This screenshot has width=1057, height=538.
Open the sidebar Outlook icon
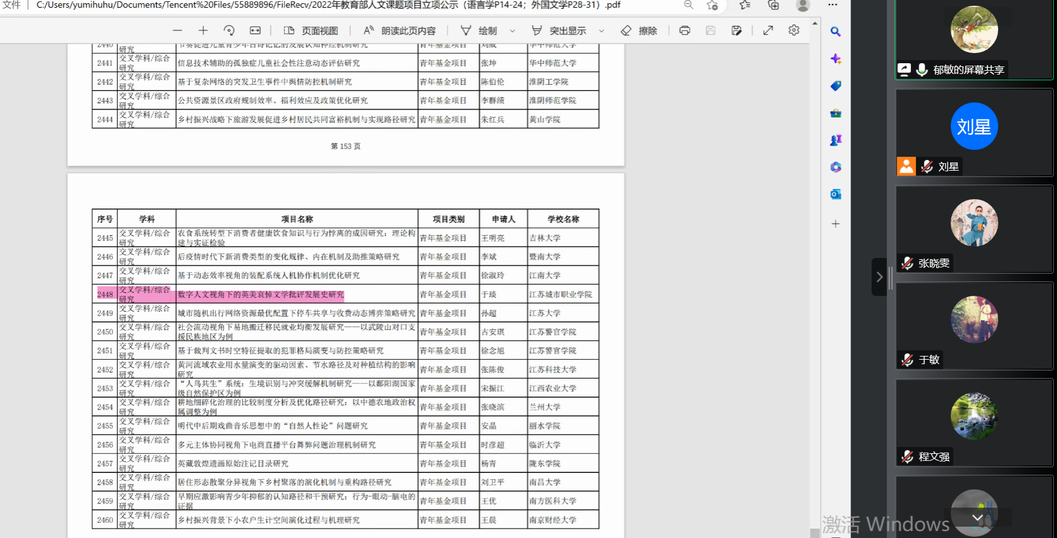835,194
